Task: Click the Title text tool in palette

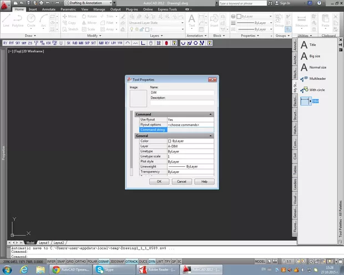Action: 312,44
